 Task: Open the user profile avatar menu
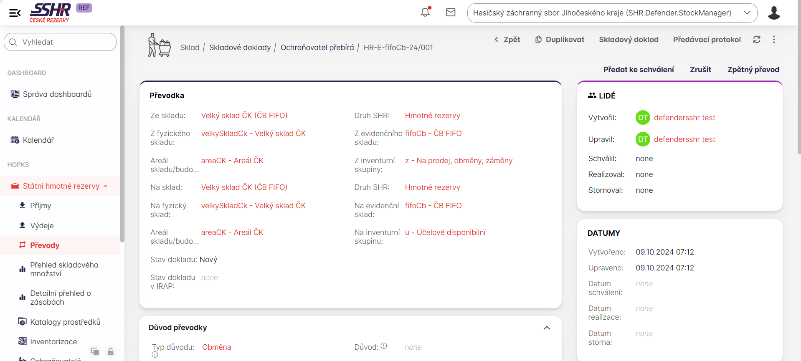pos(773,13)
